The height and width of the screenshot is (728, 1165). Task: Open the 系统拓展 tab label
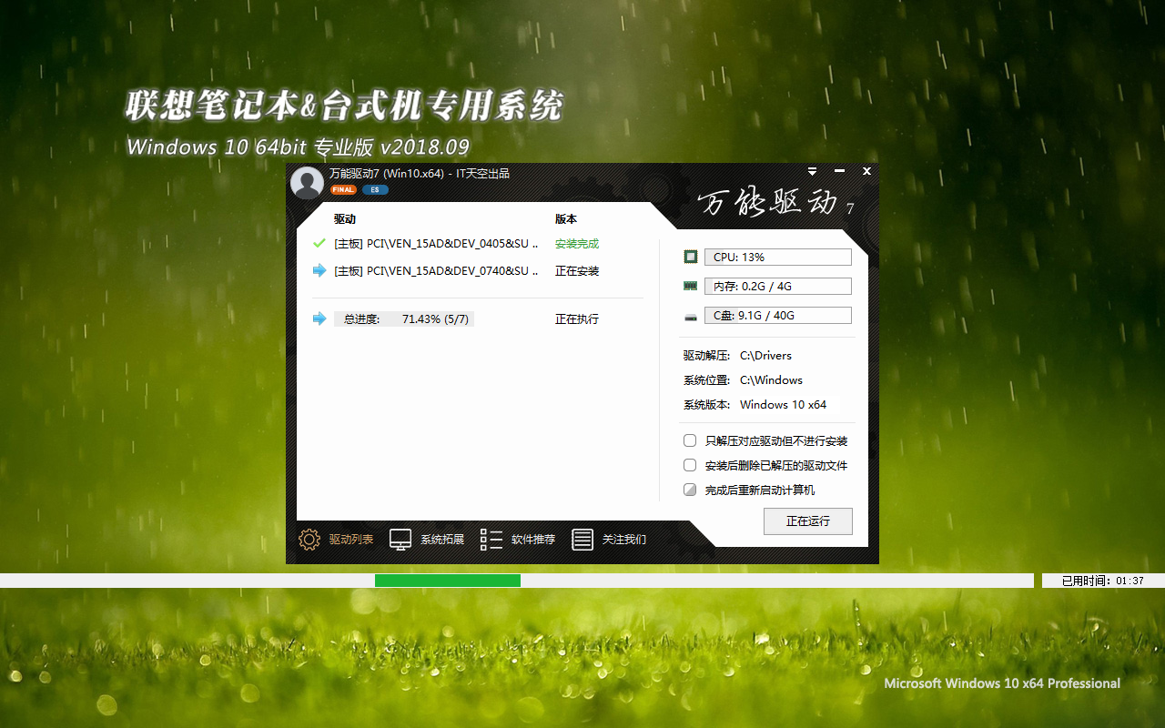pos(442,540)
